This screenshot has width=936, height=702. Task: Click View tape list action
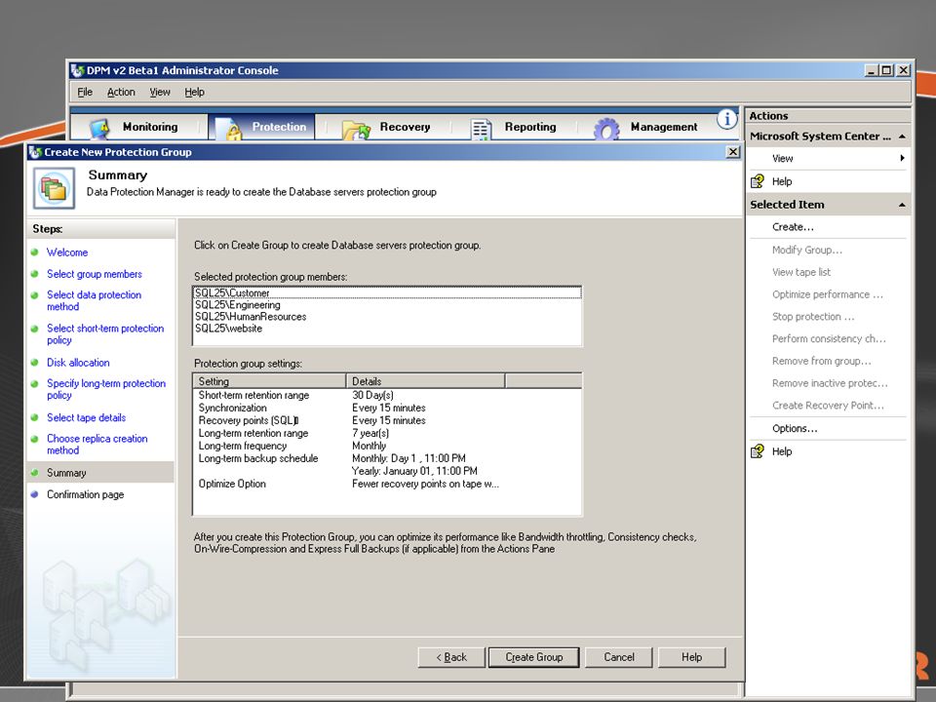[x=801, y=272]
